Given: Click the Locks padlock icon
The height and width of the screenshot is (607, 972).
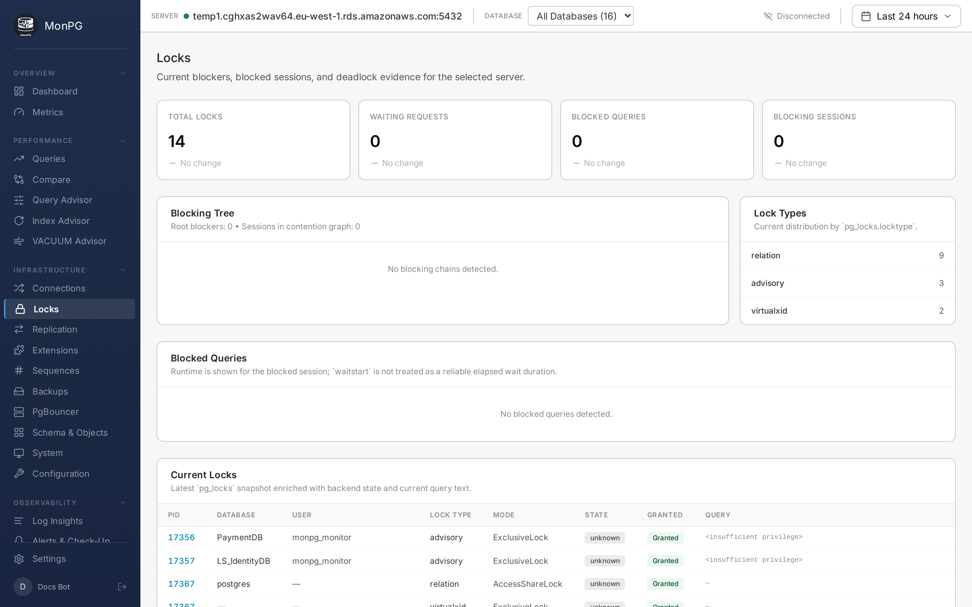Looking at the screenshot, I should 20,309.
